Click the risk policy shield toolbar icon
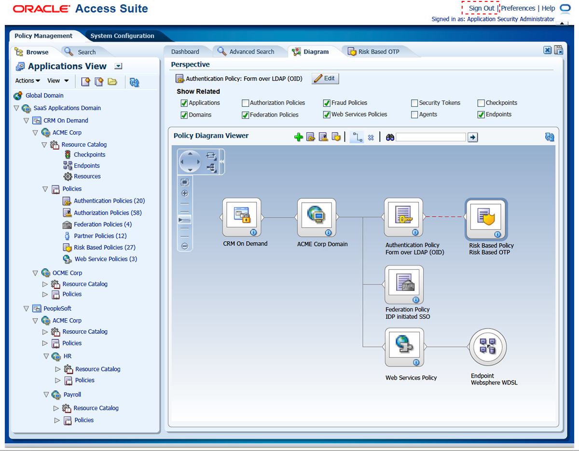This screenshot has height=451, width=579. click(x=336, y=137)
